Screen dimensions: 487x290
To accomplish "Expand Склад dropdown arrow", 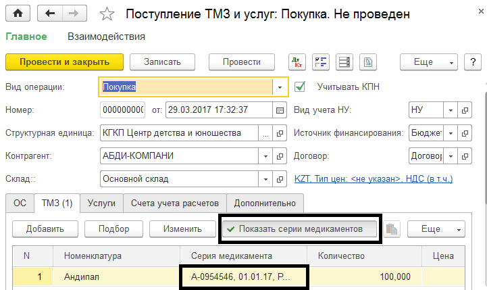I will point(264,179).
